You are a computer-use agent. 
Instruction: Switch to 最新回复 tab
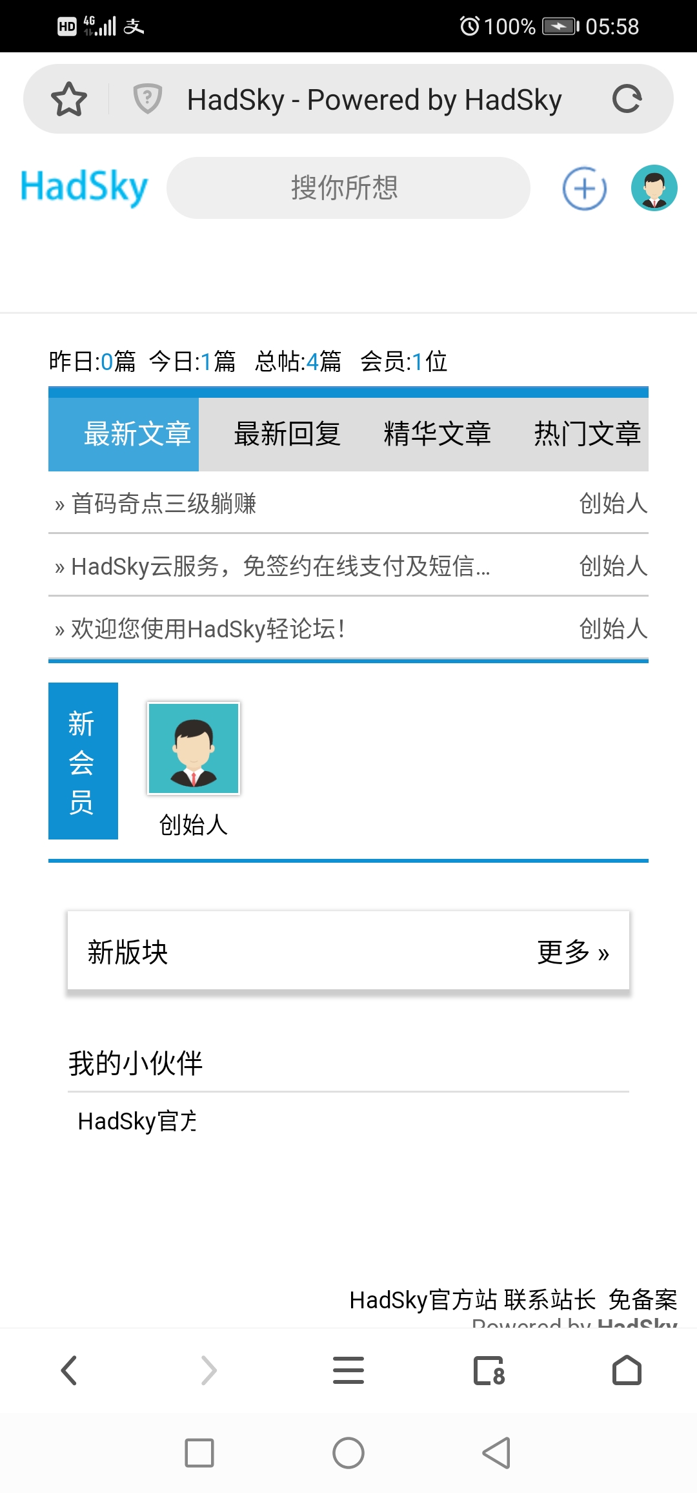(287, 434)
